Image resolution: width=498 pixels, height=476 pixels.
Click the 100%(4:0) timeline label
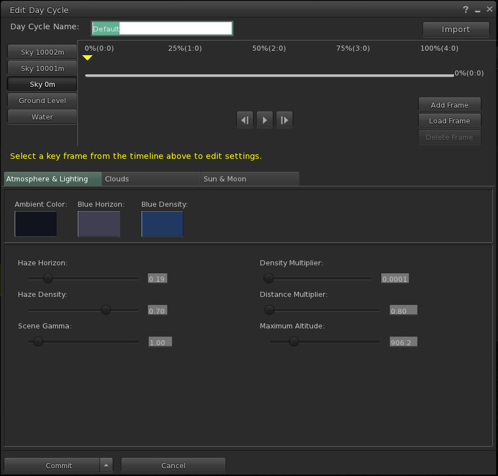tap(439, 48)
